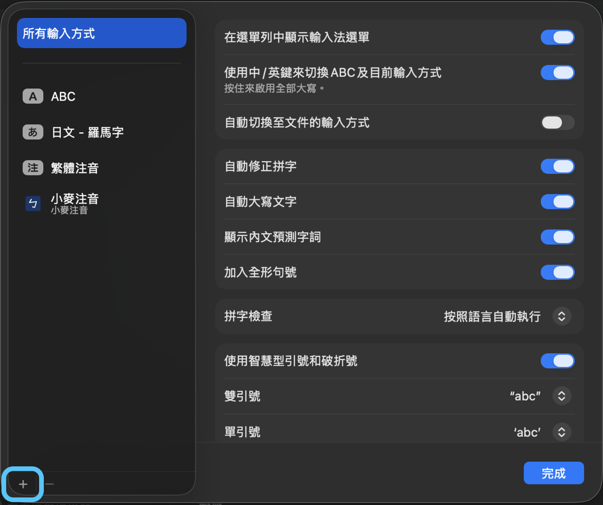Click the ABC keyboard icon
The image size is (603, 505).
pos(33,96)
